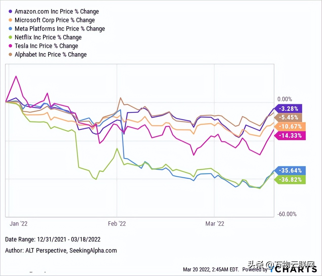Screen dimensions: 322x276
Task: Select the Netflix Inc Price % Change label
Action: pos(48,37)
